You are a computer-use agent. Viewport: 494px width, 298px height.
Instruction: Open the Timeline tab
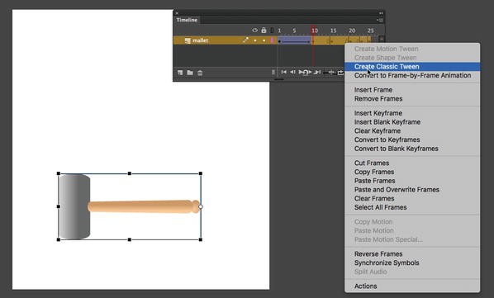click(187, 20)
